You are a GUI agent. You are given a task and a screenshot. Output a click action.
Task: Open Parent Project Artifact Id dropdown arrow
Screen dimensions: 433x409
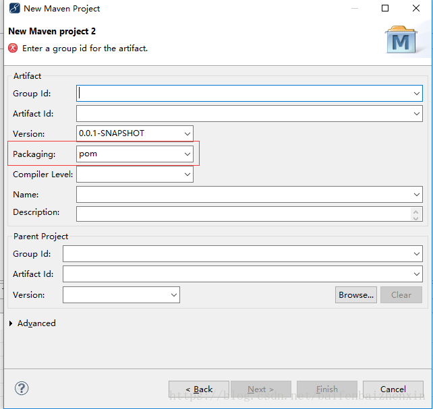coord(416,274)
